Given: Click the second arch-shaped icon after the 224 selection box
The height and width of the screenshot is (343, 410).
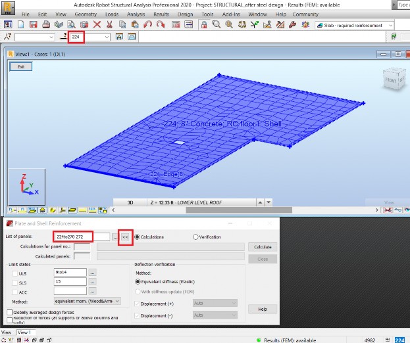Looking at the screenshot, I should 132,37.
